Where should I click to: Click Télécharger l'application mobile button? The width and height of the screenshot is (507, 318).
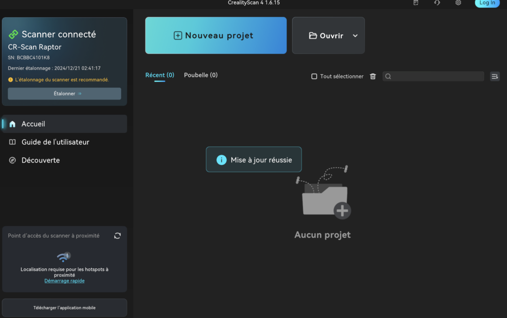pyautogui.click(x=64, y=308)
